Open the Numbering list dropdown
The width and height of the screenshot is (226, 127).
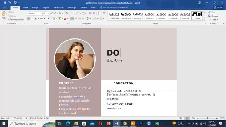[81, 13]
